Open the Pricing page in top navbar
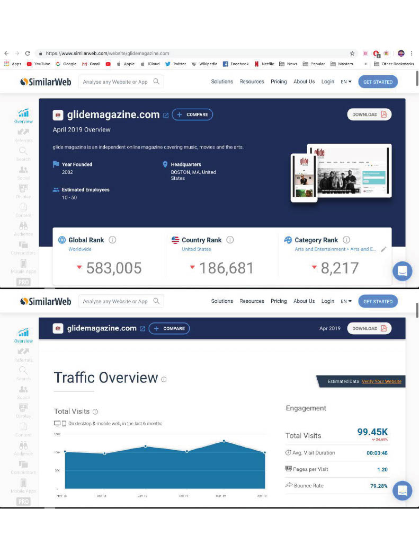The height and width of the screenshot is (543, 419). (x=279, y=82)
